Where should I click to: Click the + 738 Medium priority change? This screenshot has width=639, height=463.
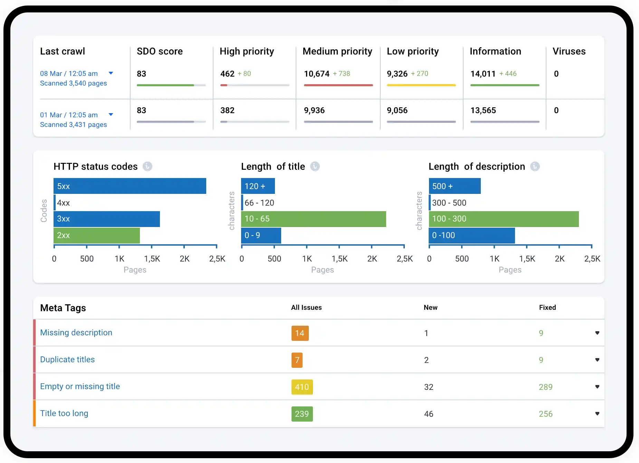tap(342, 73)
